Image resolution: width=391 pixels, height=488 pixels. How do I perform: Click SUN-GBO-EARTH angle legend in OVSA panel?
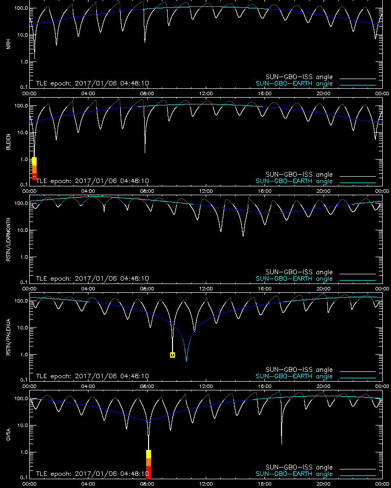click(x=294, y=474)
